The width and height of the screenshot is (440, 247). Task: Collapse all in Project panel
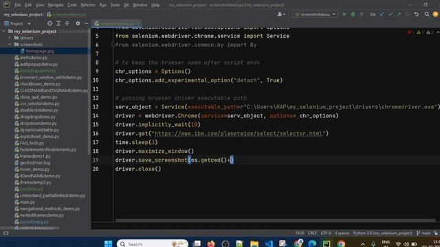pyautogui.click(x=67, y=23)
